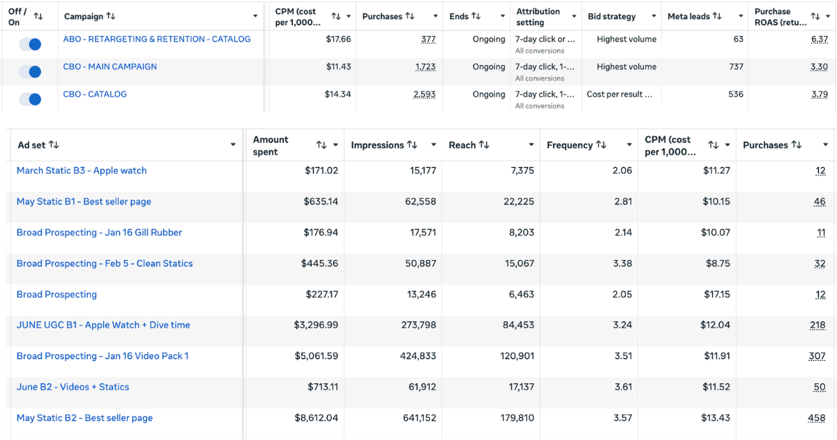The height and width of the screenshot is (440, 837).
Task: Click the 458 purchases value
Action: [817, 418]
